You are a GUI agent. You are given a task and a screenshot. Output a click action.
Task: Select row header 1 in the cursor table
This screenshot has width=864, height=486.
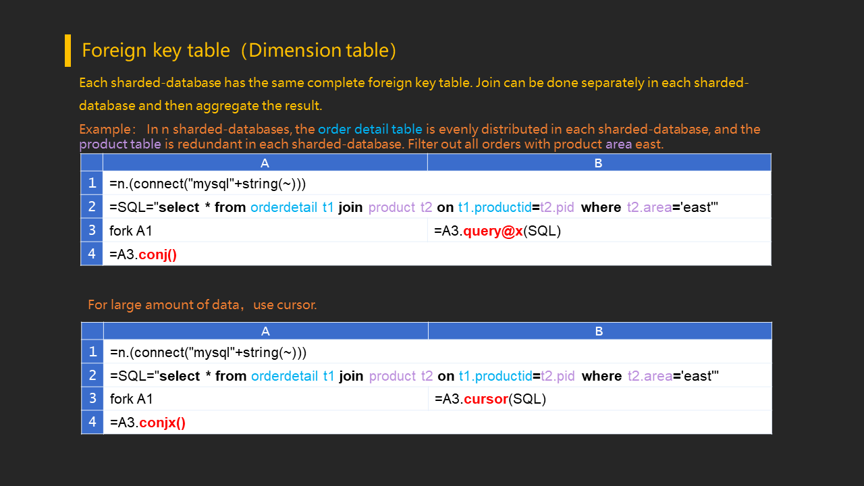coord(92,351)
